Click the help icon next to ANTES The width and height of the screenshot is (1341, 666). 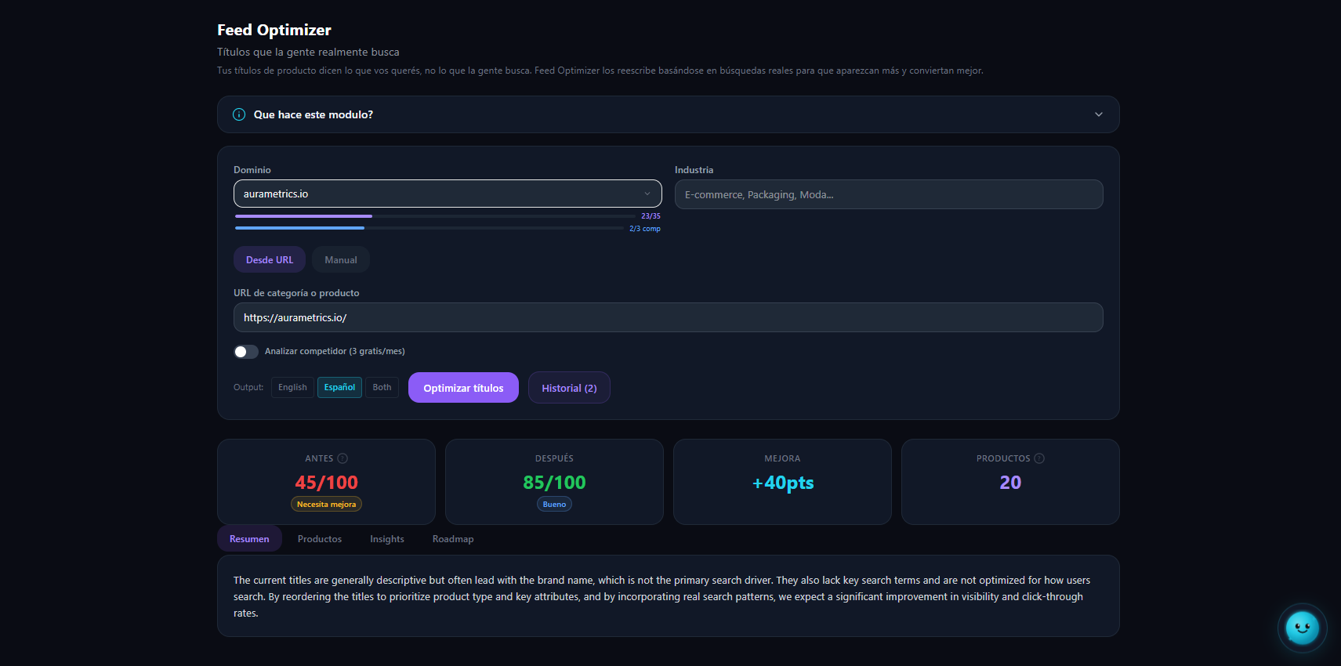coord(342,458)
